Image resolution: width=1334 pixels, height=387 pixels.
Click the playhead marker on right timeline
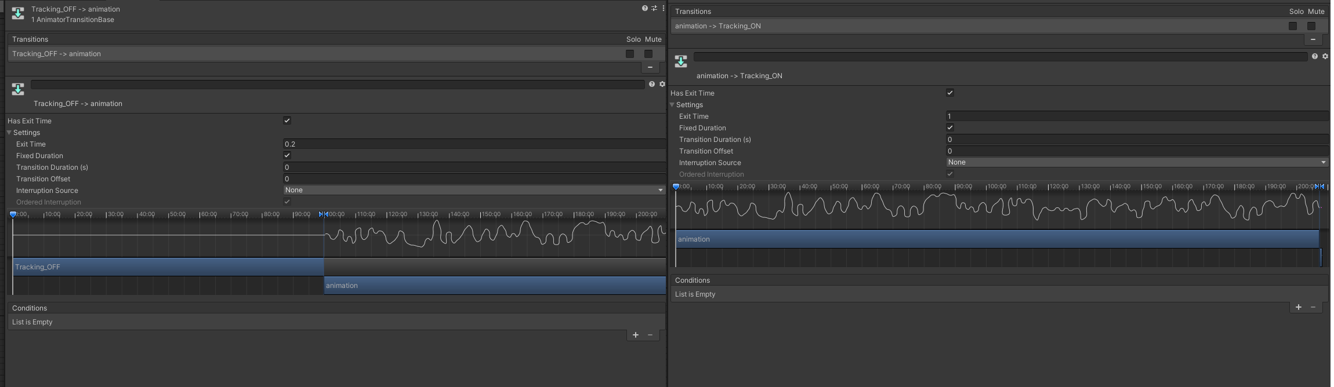click(x=676, y=187)
